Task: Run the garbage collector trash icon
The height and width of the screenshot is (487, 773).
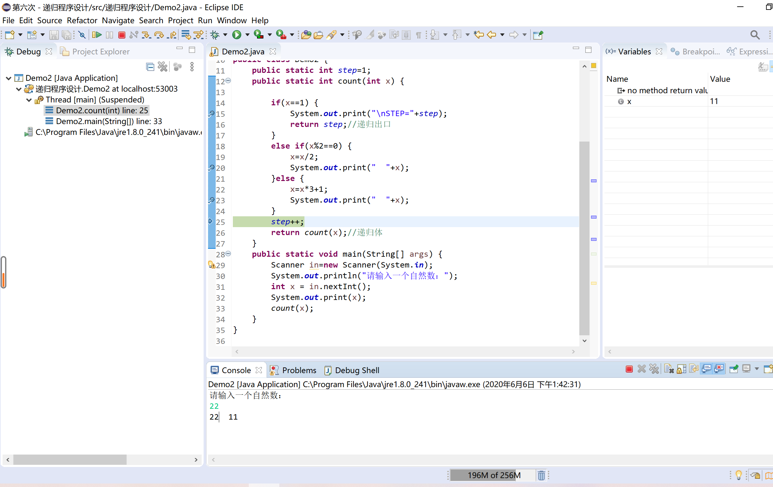Action: (x=541, y=475)
